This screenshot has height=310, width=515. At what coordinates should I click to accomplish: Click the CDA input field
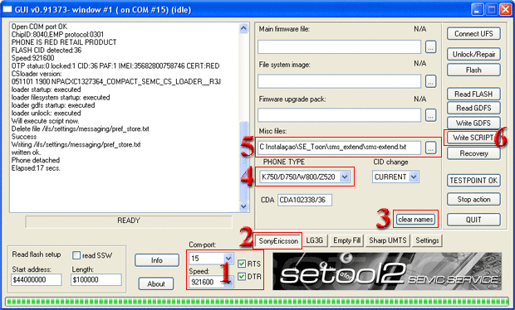point(305,200)
